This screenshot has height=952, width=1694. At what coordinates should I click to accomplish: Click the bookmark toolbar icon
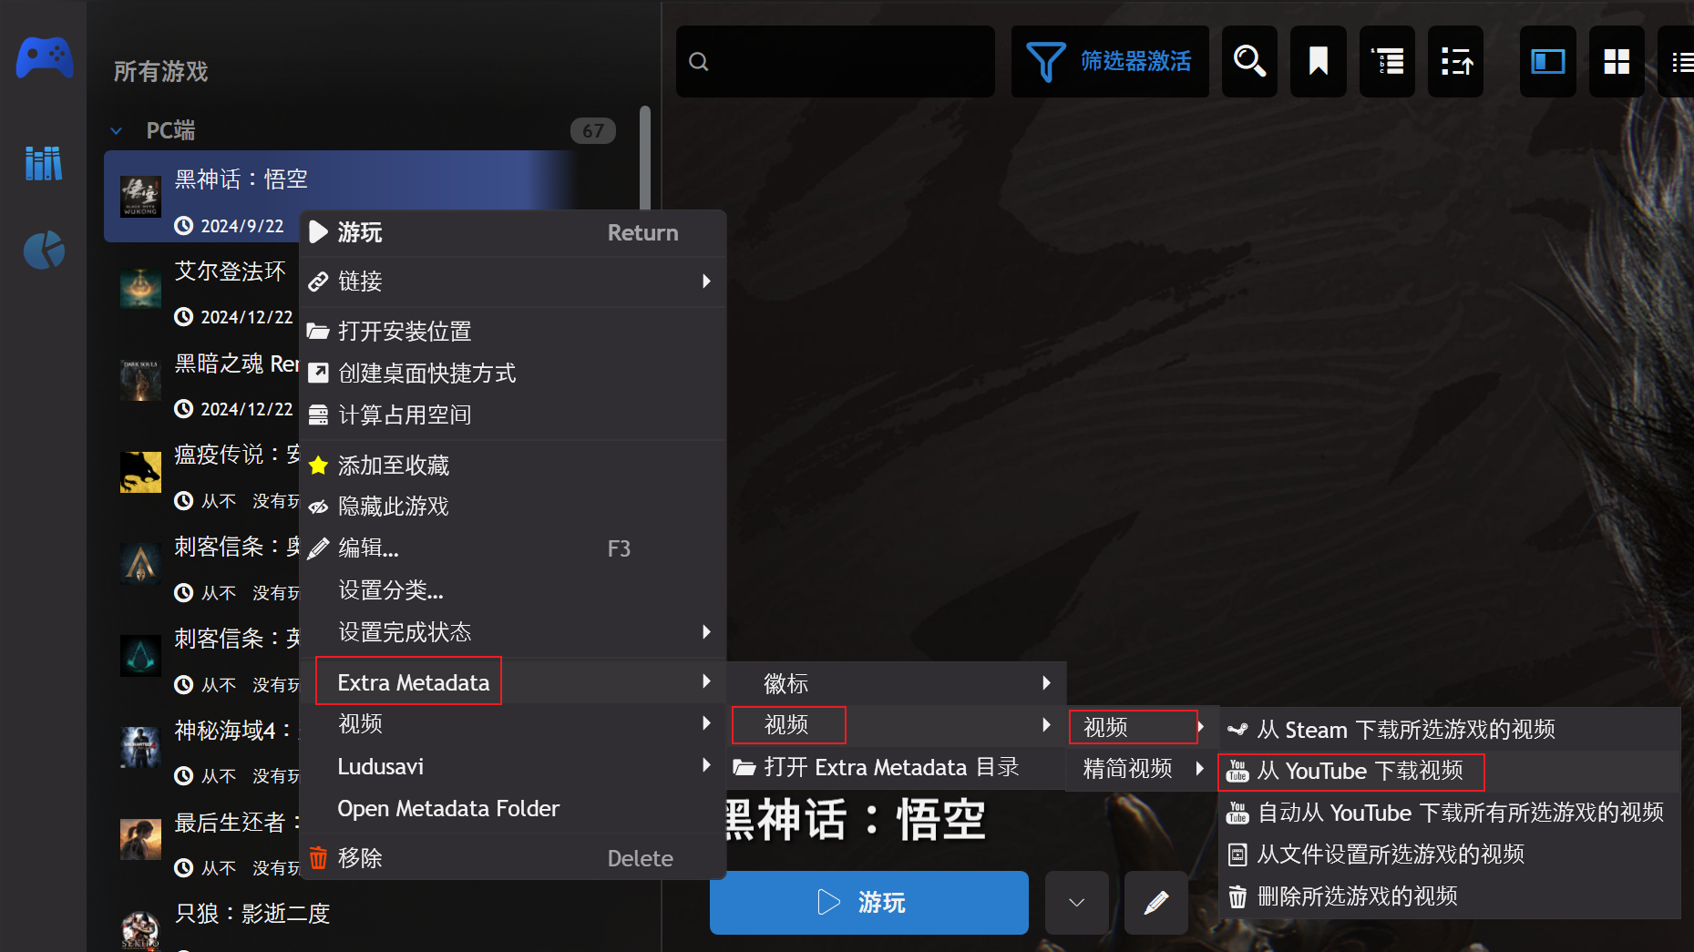(1319, 62)
